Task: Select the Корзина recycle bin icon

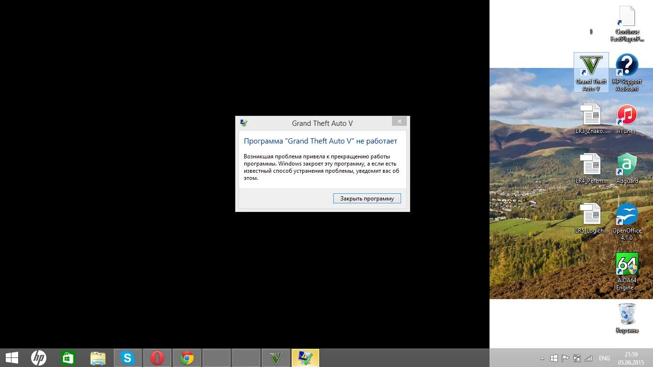Action: 627,318
